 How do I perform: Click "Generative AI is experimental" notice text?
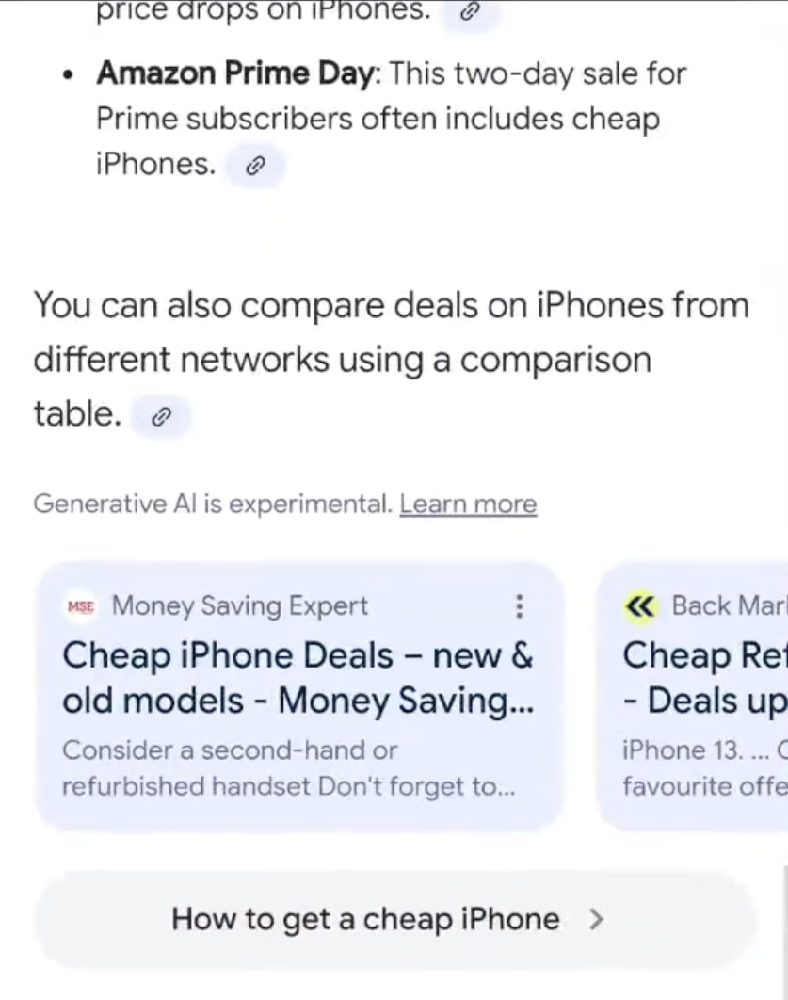212,505
